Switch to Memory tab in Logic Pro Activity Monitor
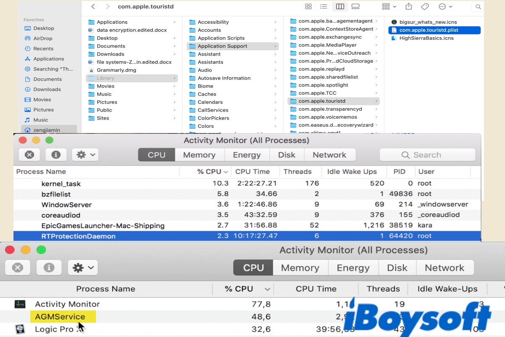Viewport: 505px width, 337px height. [x=300, y=267]
